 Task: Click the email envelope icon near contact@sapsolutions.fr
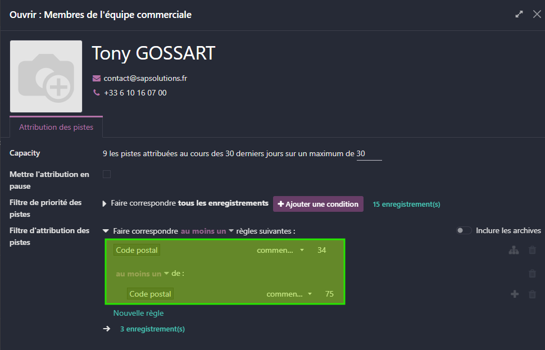(97, 78)
